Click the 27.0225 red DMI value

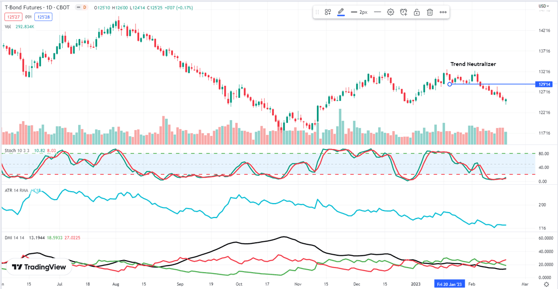[72, 237]
